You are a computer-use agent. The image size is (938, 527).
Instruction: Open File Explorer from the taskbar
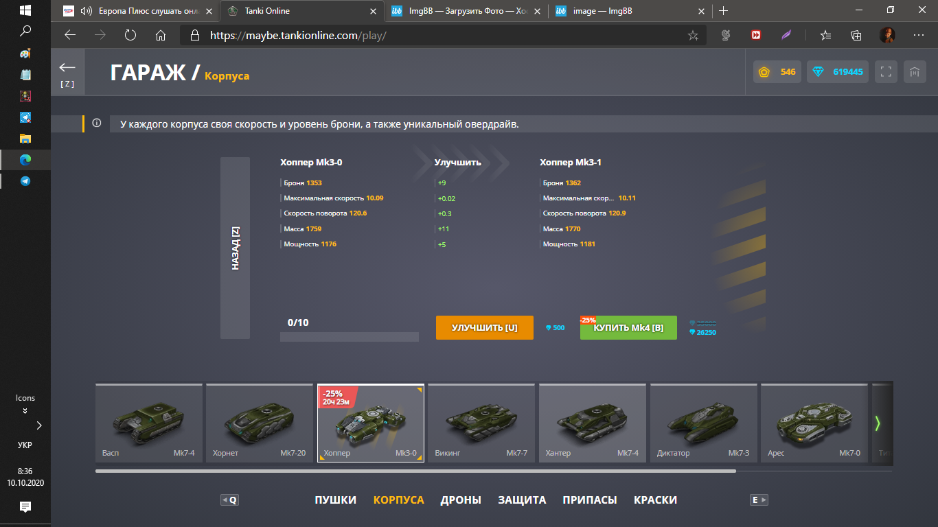(25, 138)
